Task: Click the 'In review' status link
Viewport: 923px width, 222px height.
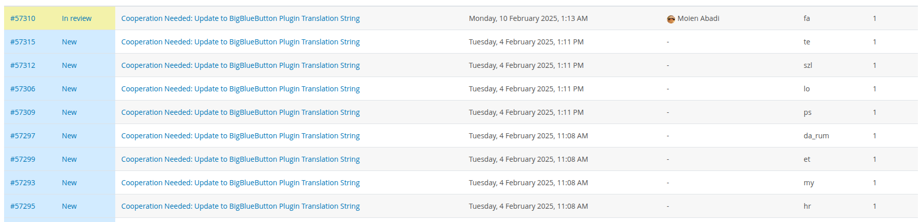Action: [76, 18]
